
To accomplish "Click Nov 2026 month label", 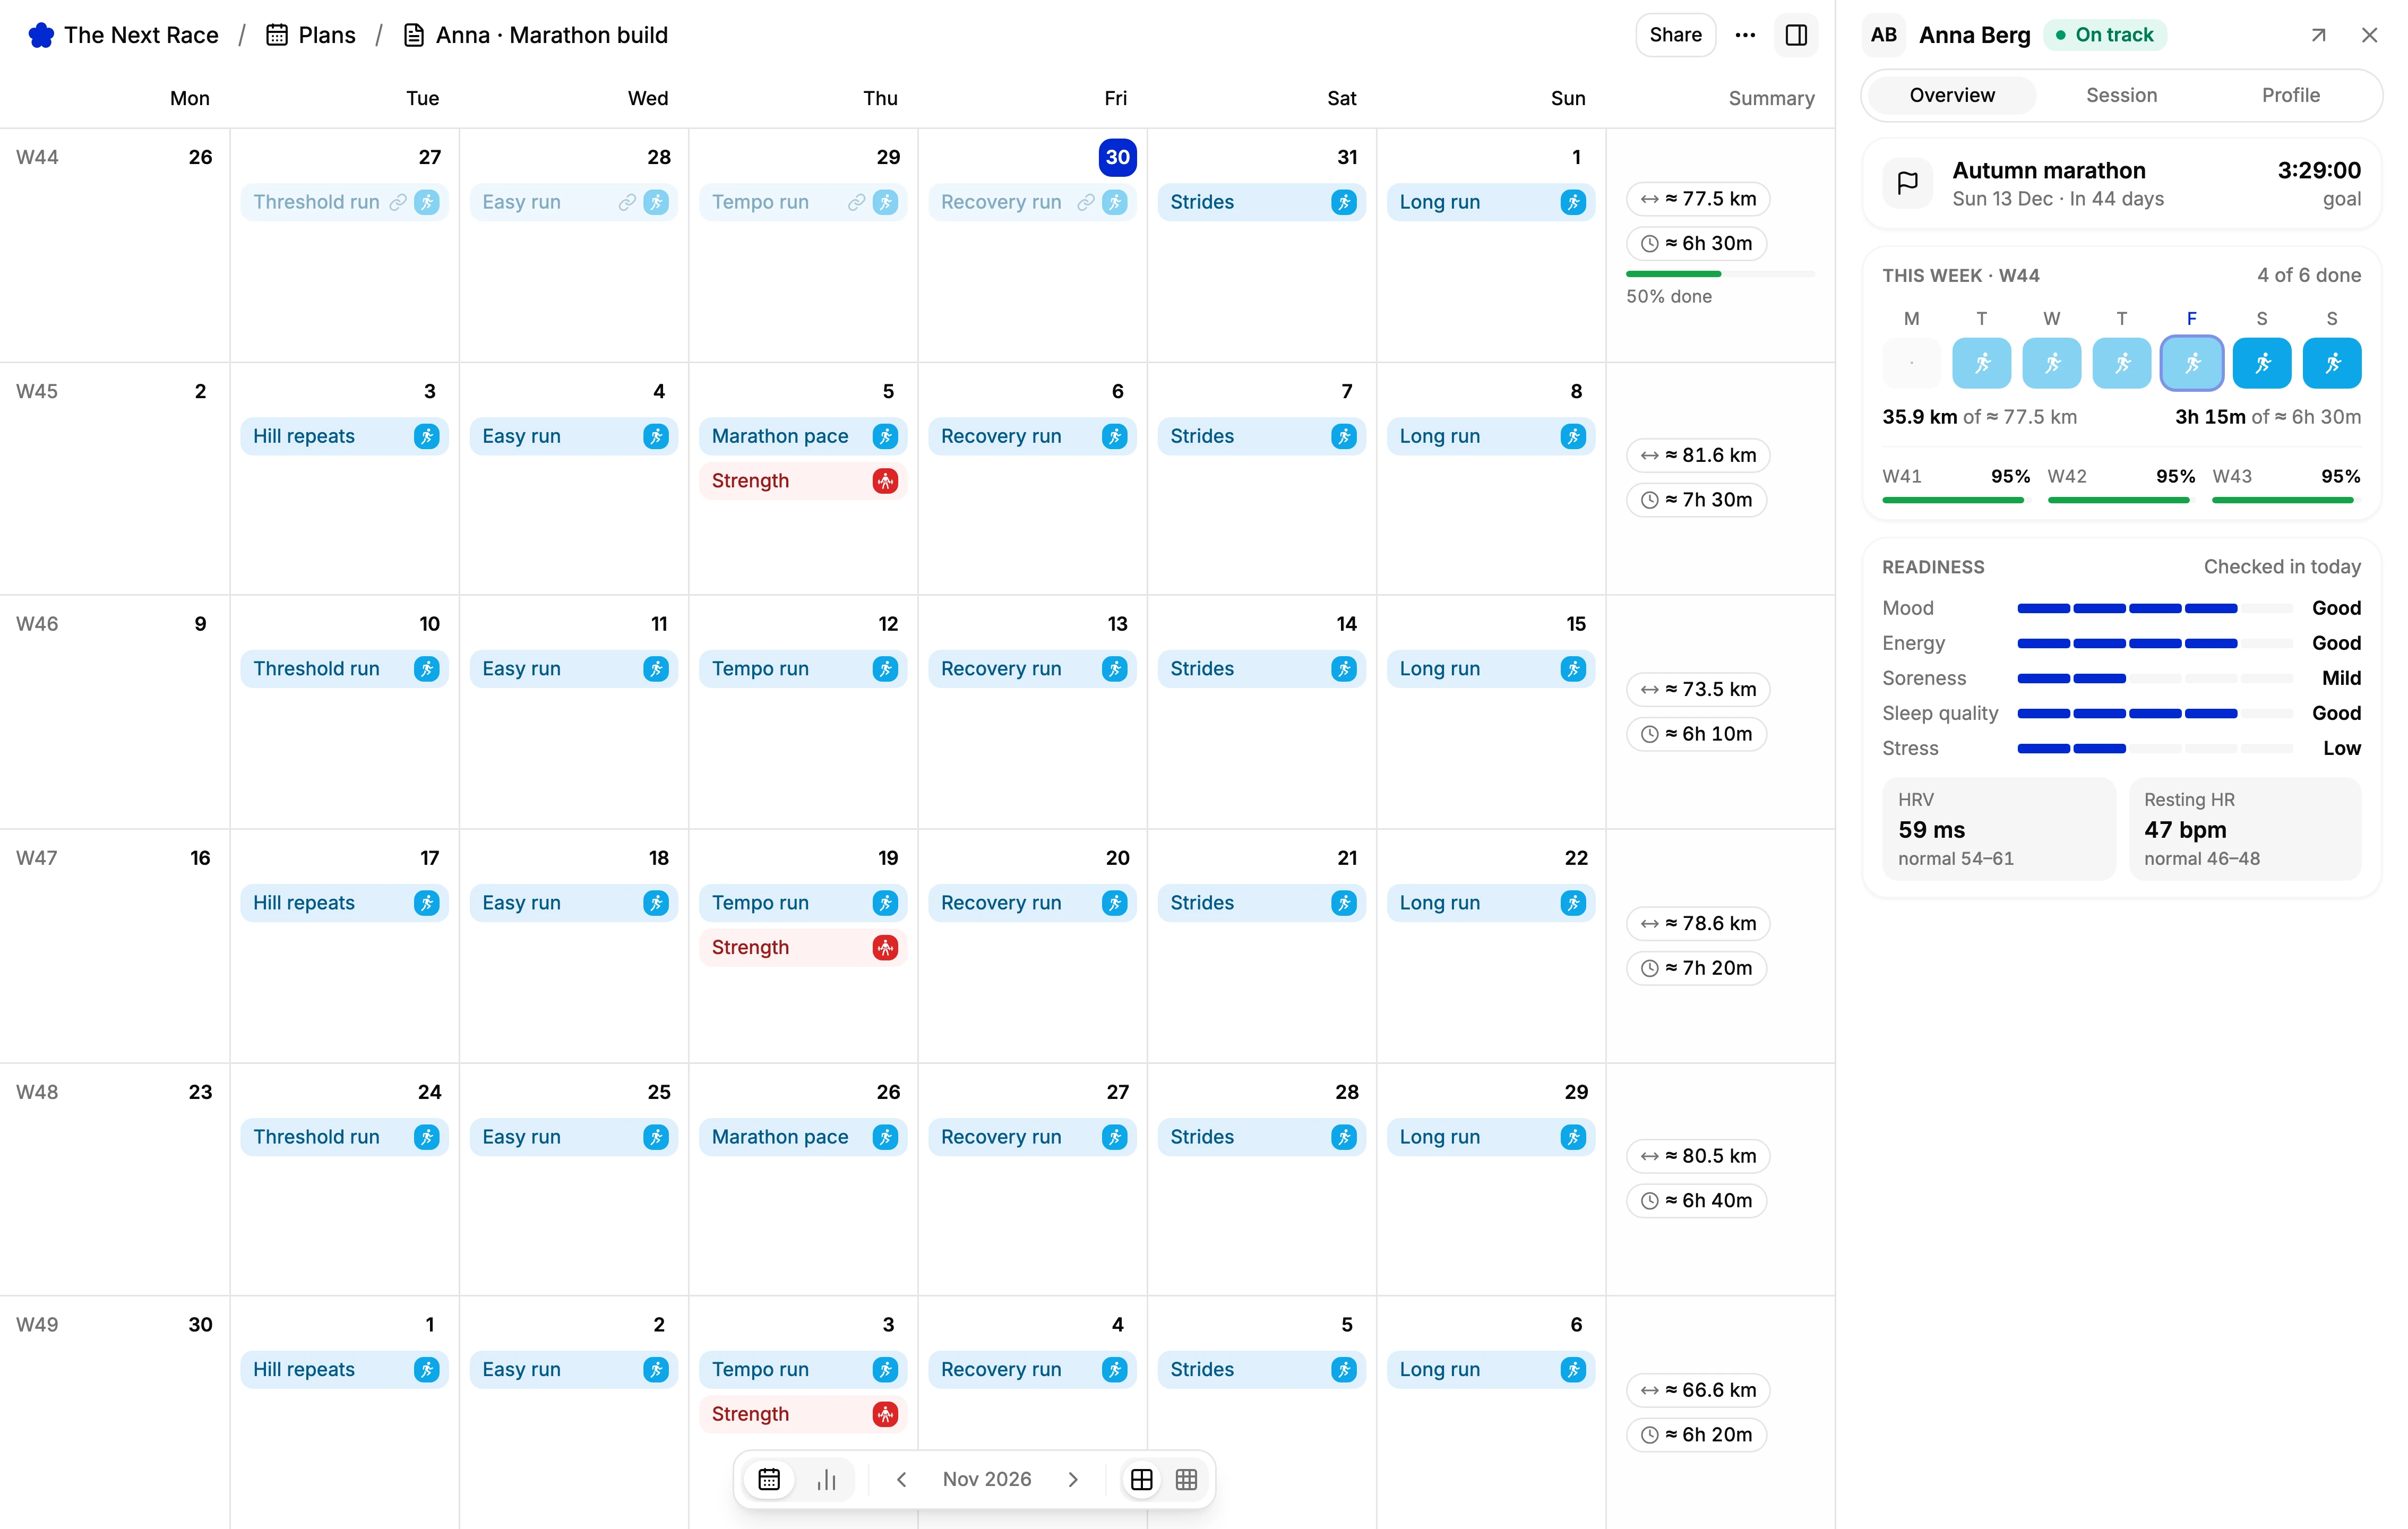I will (986, 1479).
